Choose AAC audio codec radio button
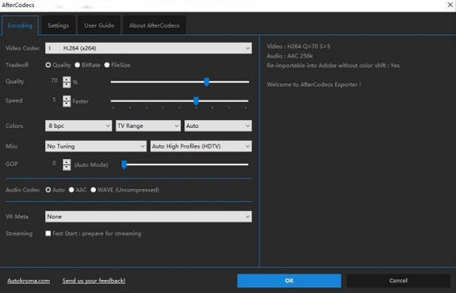The height and width of the screenshot is (293, 456). click(72, 190)
